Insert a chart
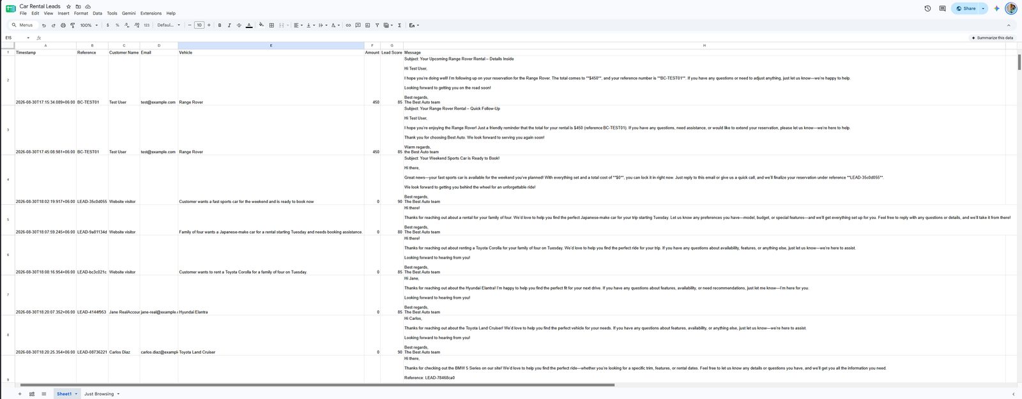Screen dimensions: 1022x399 click(x=367, y=26)
